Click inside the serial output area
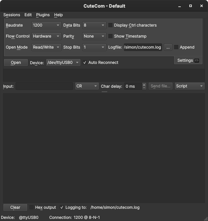 click(104, 148)
